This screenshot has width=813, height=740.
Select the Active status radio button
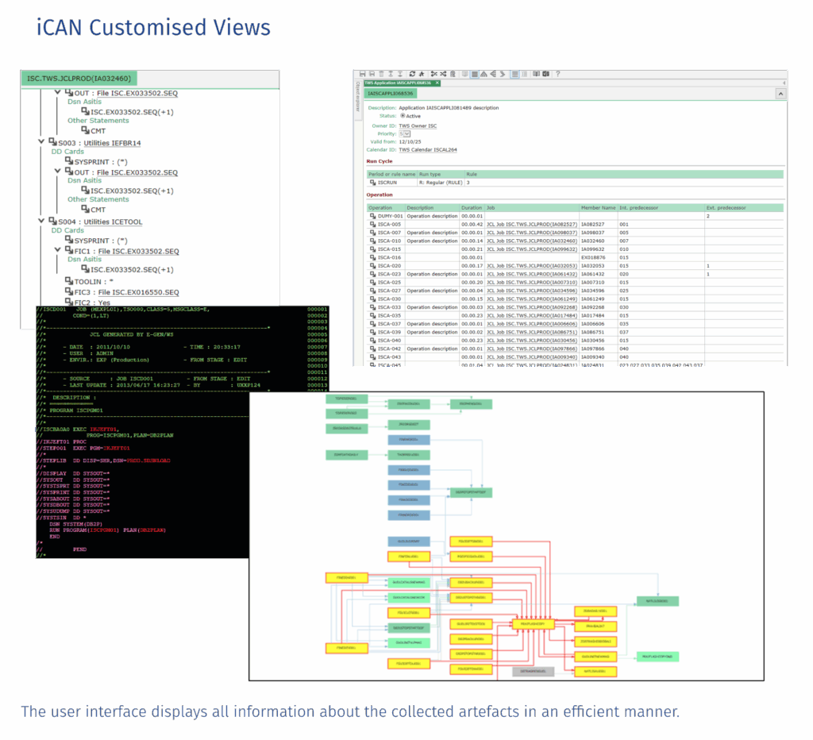pos(403,116)
